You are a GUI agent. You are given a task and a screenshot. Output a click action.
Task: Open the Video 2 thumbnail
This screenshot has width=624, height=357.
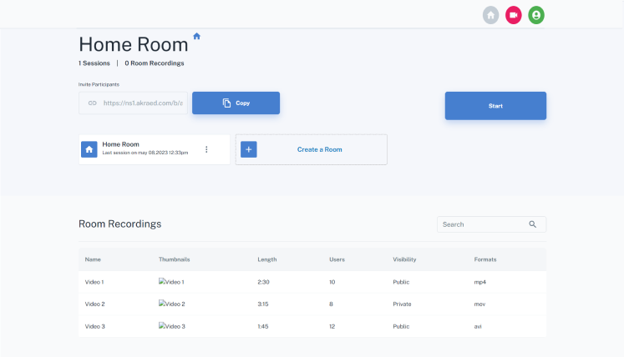click(171, 304)
